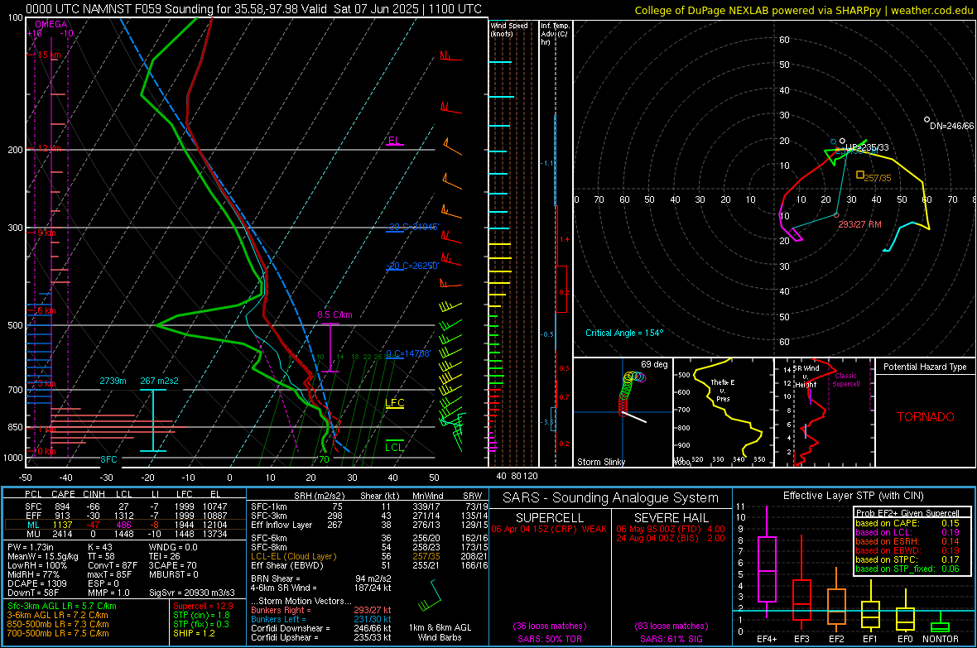The height and width of the screenshot is (648, 977).
Task: Click the Storm Slinky panel label
Action: (x=600, y=462)
